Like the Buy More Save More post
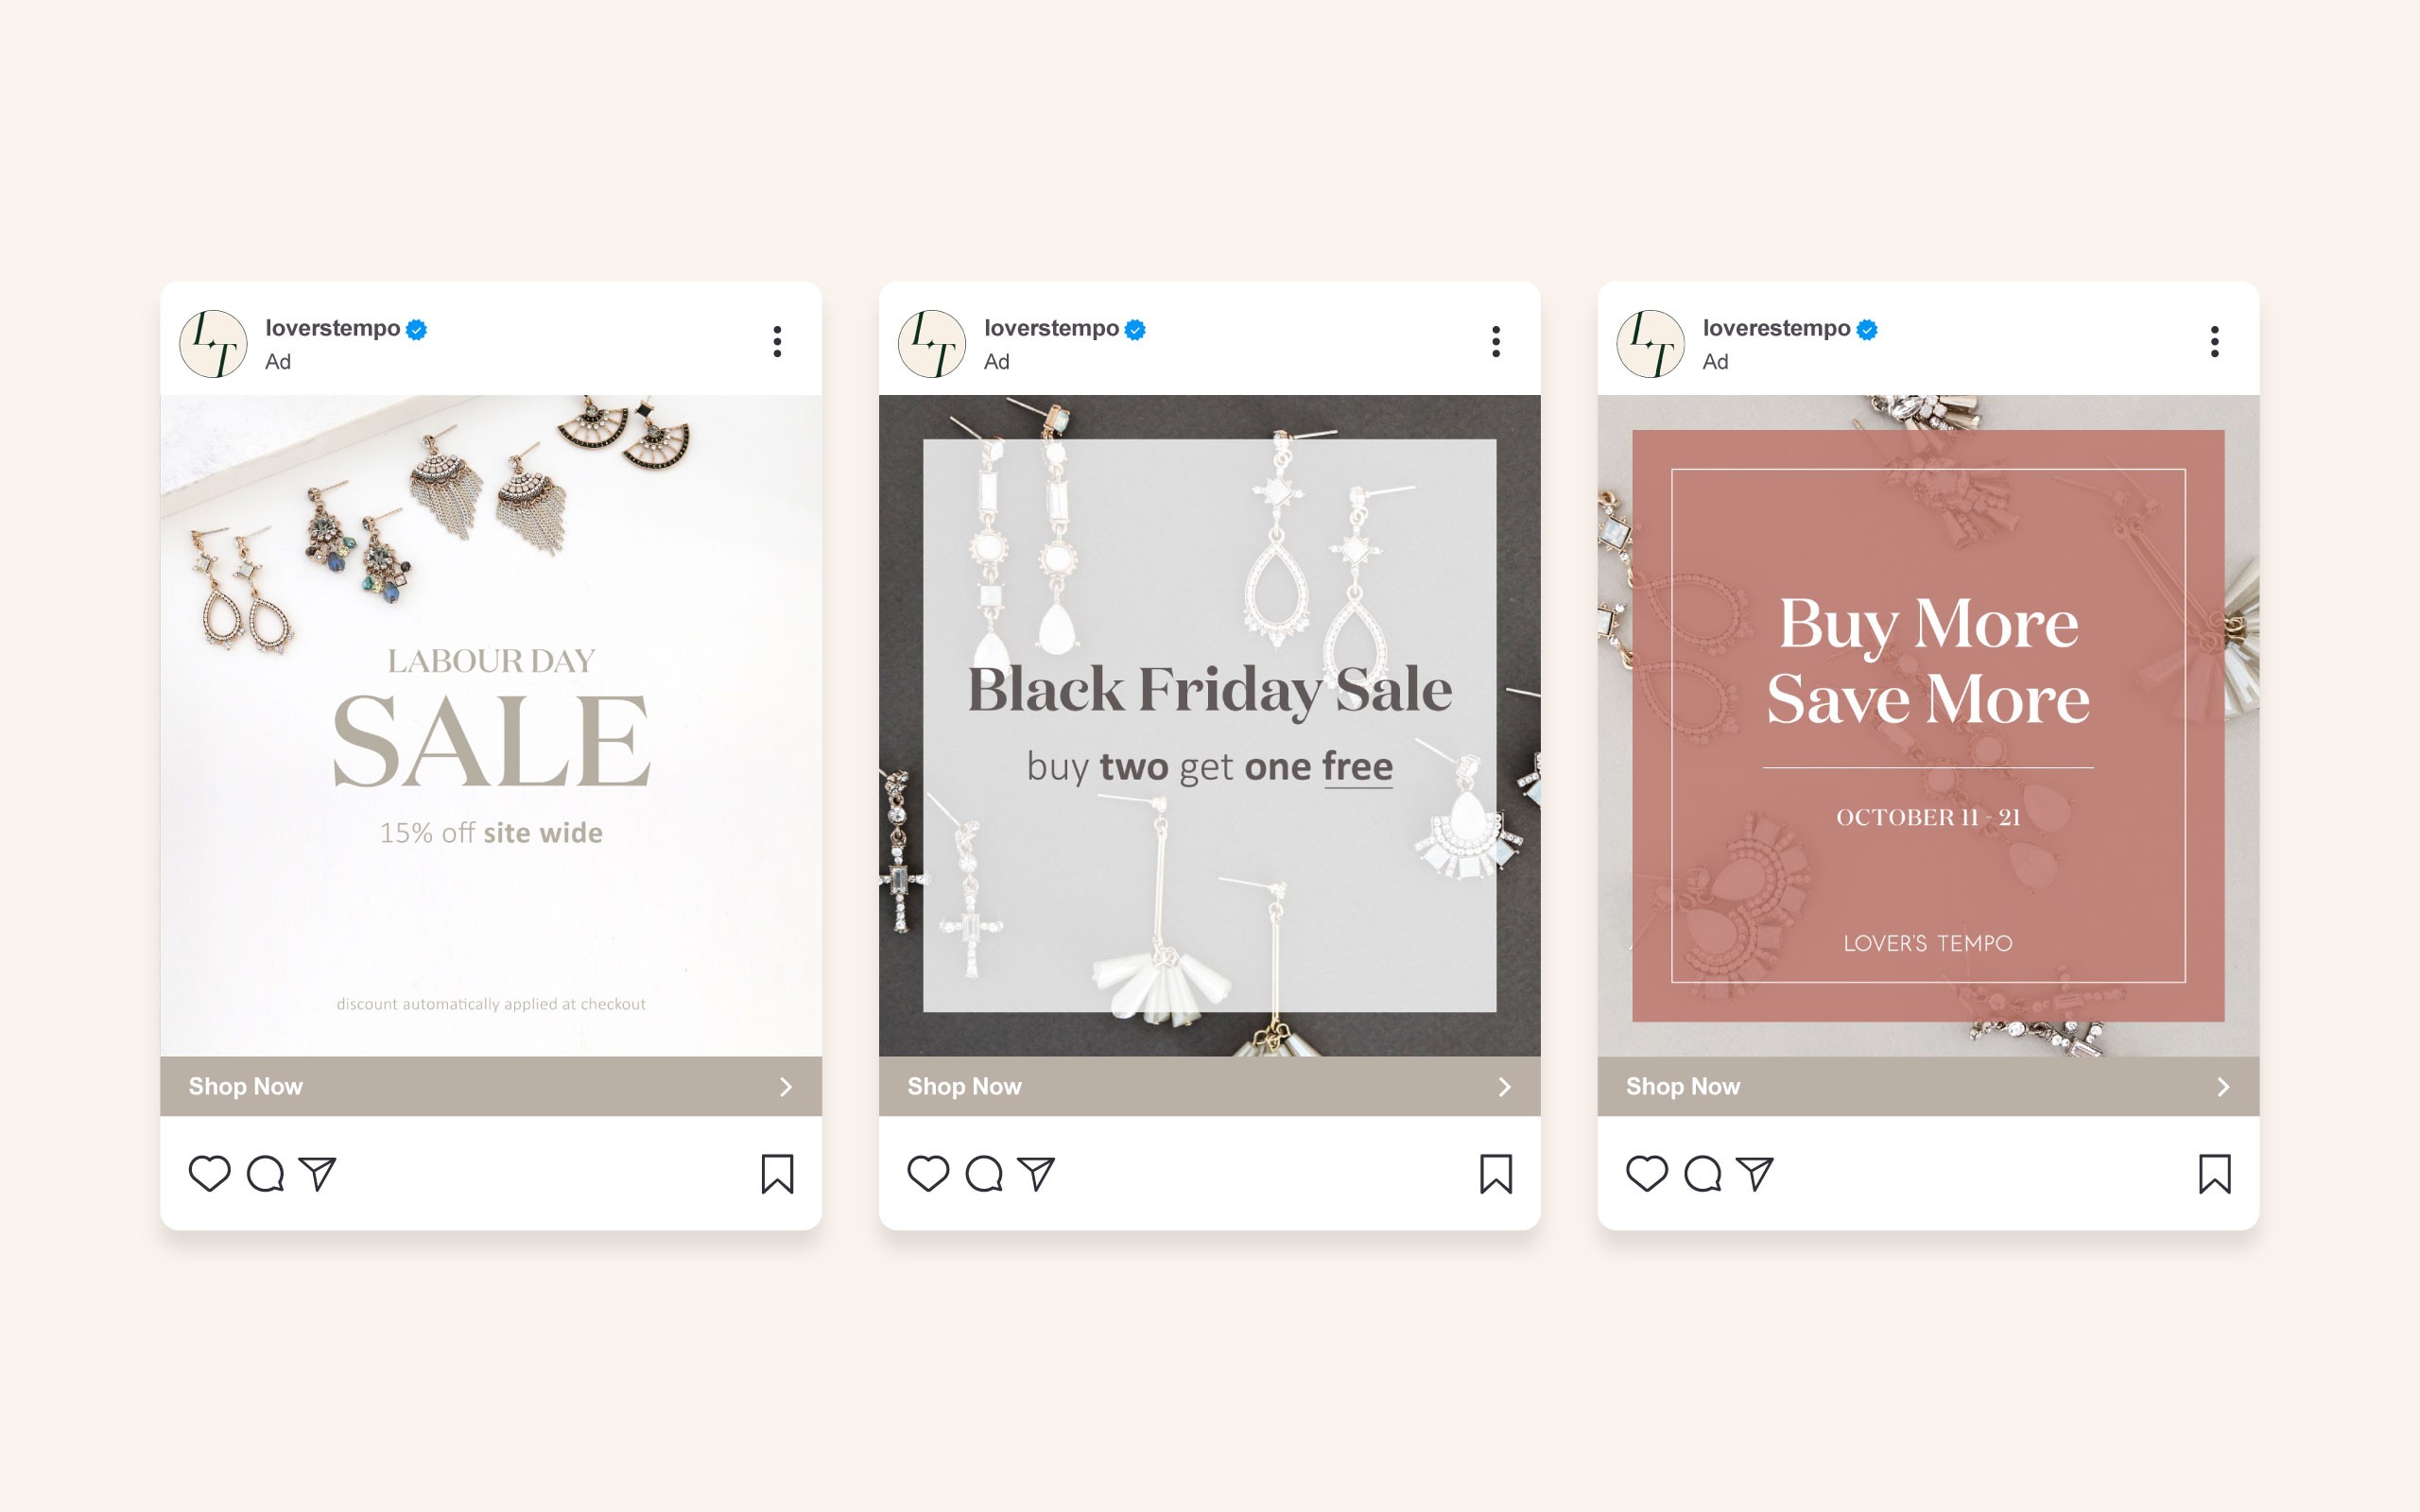 click(x=1647, y=1173)
